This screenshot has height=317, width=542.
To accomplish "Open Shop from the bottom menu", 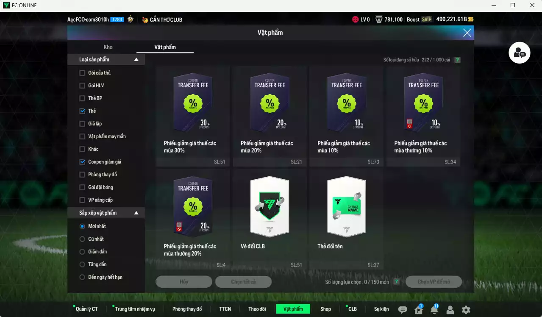I will click(x=325, y=309).
